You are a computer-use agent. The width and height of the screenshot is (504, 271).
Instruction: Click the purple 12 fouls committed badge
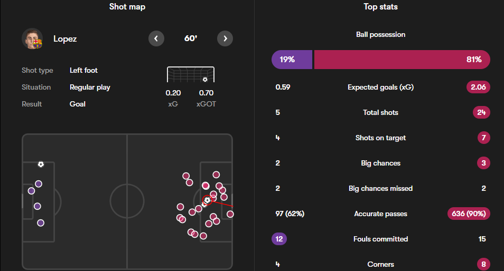[x=279, y=239]
